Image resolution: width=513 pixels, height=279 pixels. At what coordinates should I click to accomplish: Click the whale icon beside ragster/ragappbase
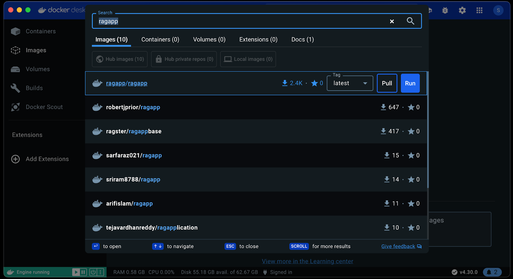tap(97, 131)
